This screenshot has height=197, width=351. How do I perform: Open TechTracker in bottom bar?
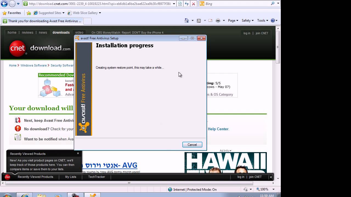click(x=97, y=177)
